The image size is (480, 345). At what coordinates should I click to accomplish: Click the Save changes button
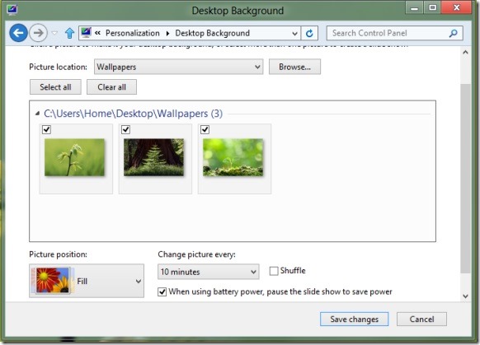[x=354, y=319]
